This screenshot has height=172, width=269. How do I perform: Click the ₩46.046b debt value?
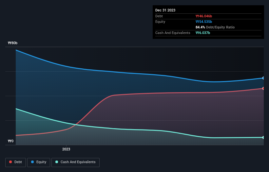click(x=204, y=16)
